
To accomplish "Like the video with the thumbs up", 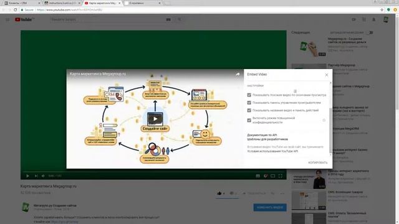I will click(219, 194).
